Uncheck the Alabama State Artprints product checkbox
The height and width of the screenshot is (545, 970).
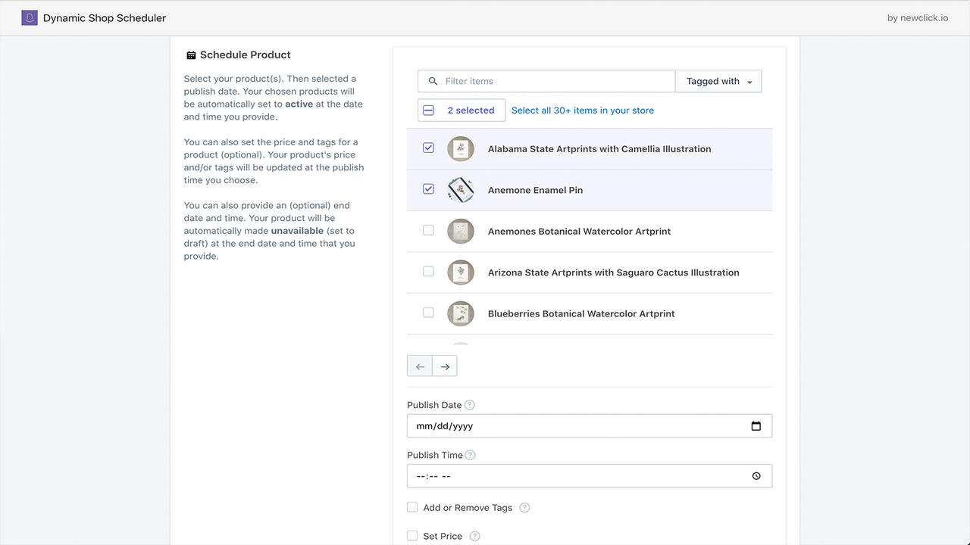(x=428, y=148)
